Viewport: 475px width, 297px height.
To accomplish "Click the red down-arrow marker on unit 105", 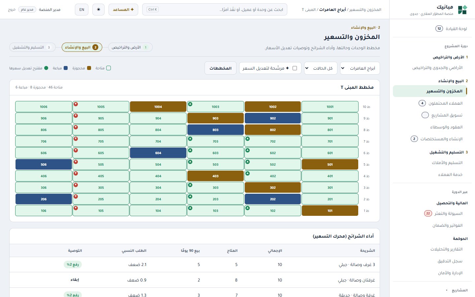I will pos(76,208).
